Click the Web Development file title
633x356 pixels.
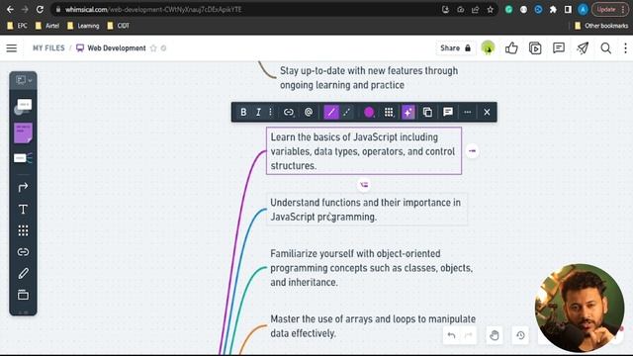pyautogui.click(x=117, y=48)
